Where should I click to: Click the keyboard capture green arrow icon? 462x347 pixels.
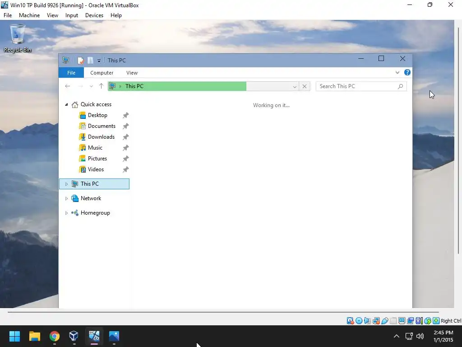[x=436, y=321]
